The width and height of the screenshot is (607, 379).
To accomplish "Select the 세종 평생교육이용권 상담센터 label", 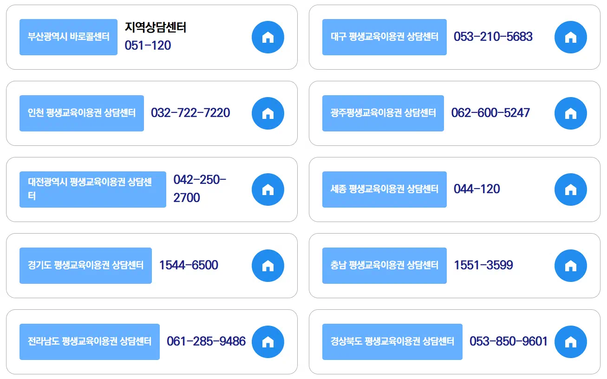I will [x=385, y=189].
